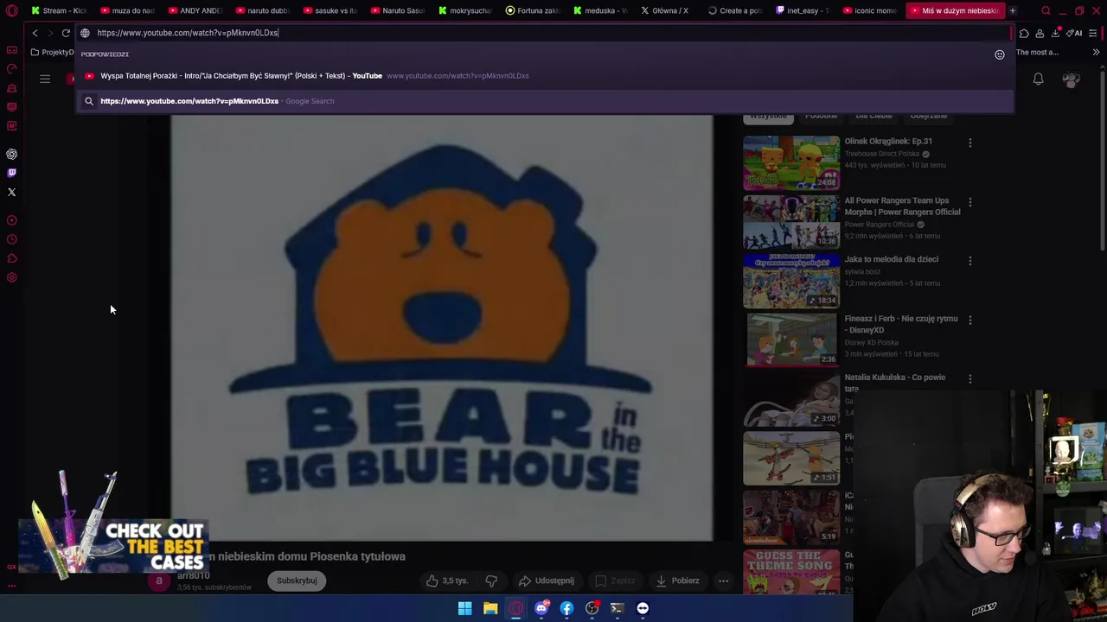Click the smiley feedback icon in suggestions
This screenshot has width=1107, height=622.
pyautogui.click(x=1000, y=54)
